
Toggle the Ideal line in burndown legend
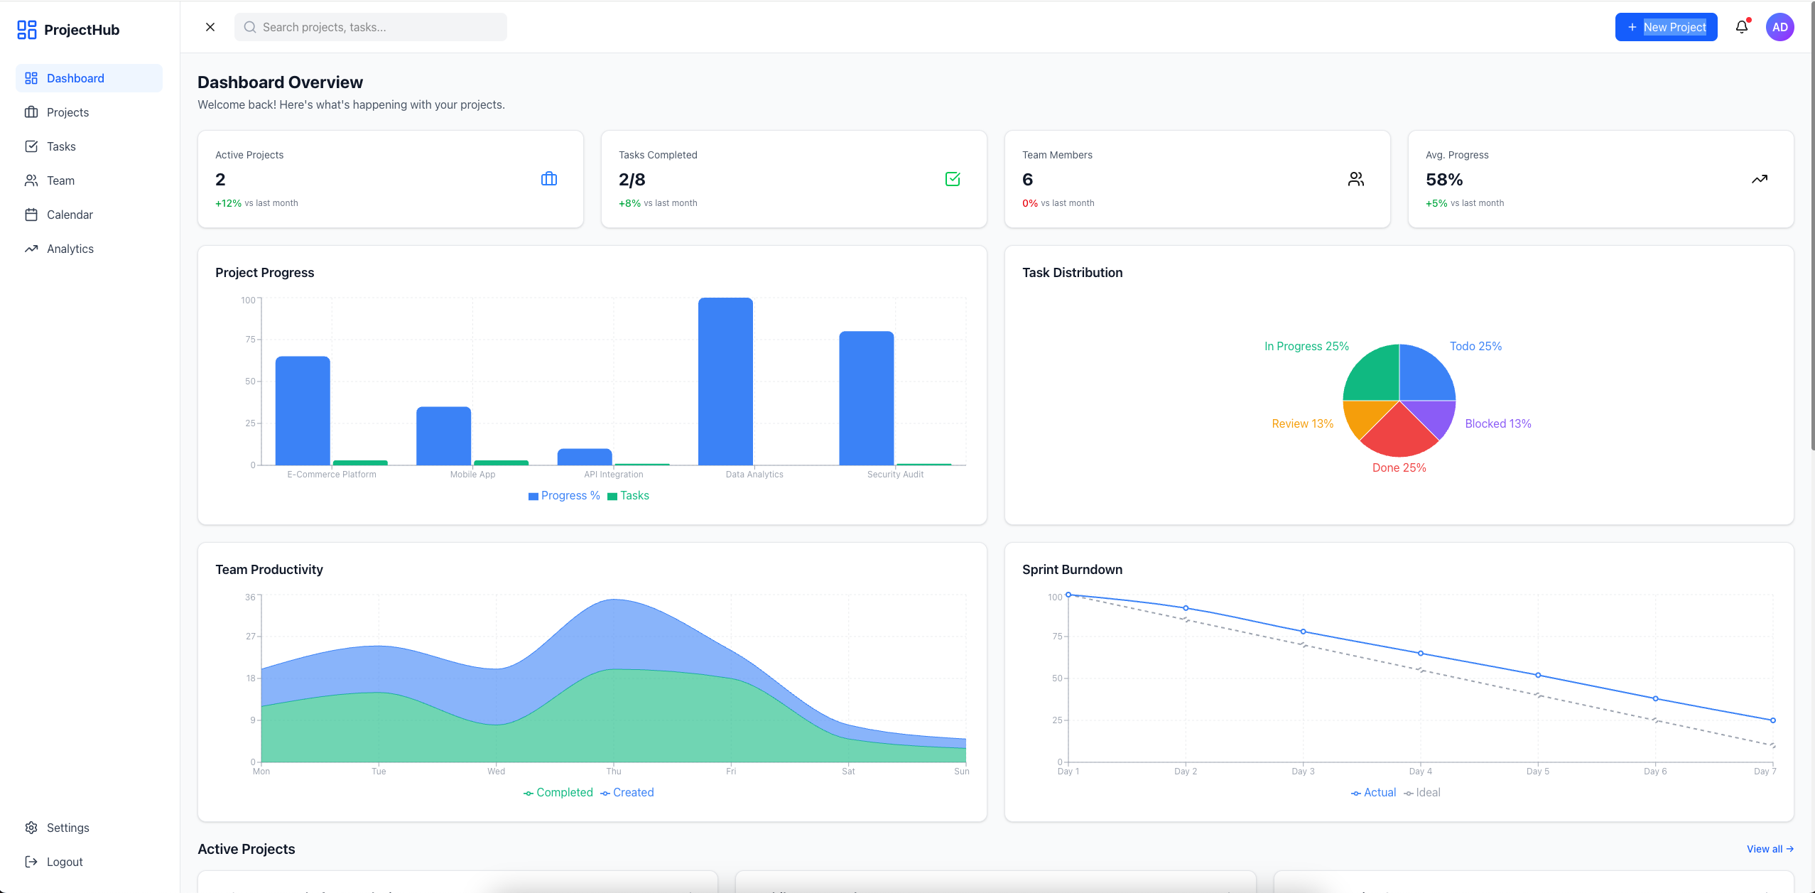pos(1422,793)
